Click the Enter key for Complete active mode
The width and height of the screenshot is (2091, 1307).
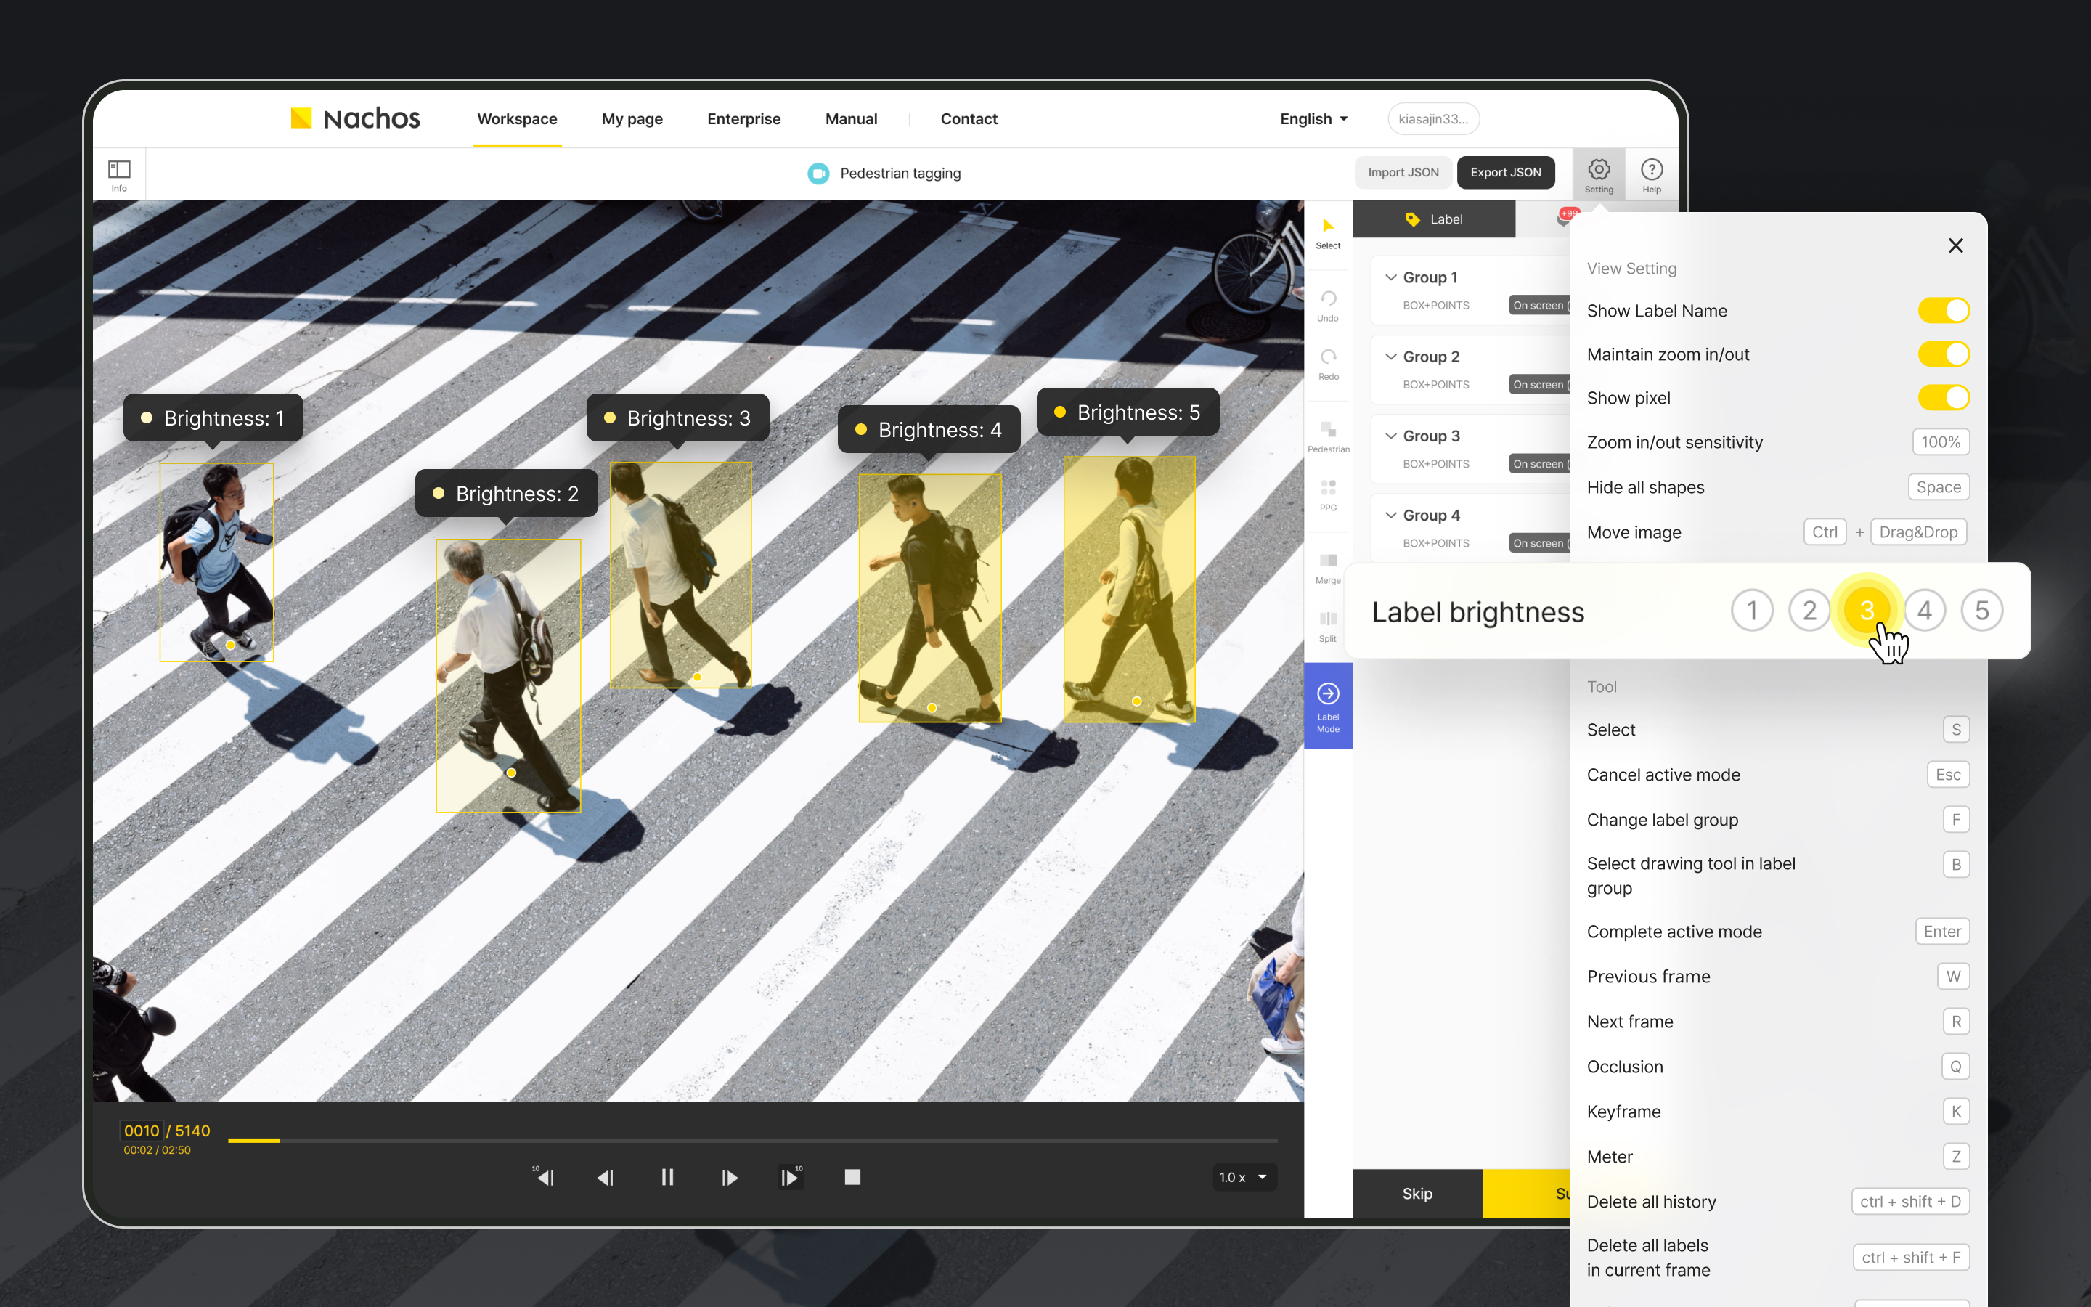[x=1941, y=931]
